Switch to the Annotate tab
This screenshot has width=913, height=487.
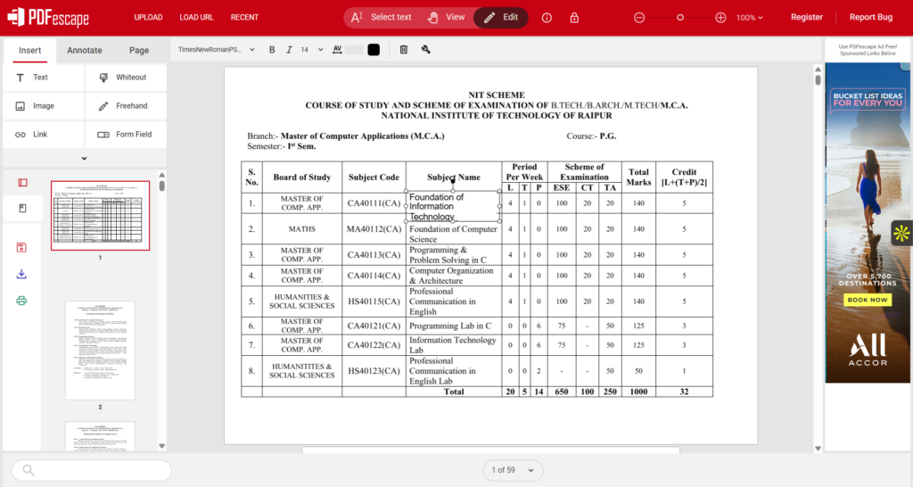[x=85, y=51]
